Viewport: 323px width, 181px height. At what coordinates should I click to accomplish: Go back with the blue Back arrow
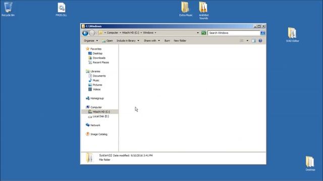pyautogui.click(x=85, y=33)
